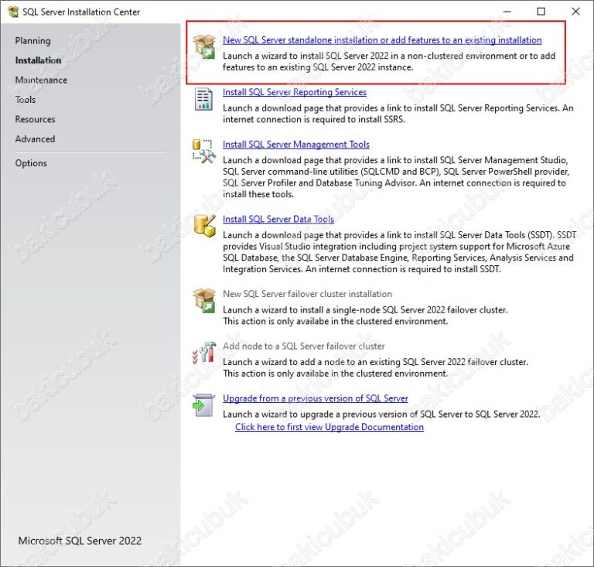Screen dimensions: 594x567
Task: Open the Planning section
Action: [32, 40]
